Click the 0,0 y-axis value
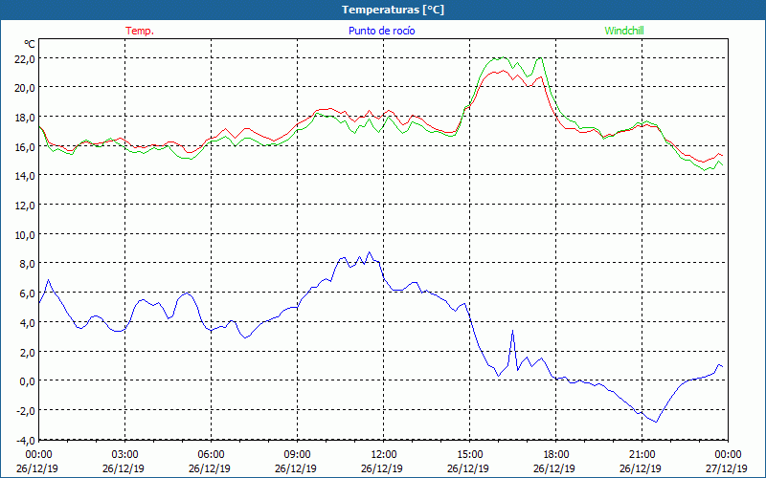 click(x=27, y=381)
